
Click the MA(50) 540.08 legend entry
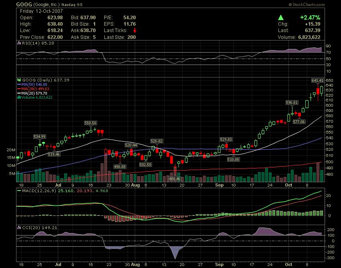[34, 84]
